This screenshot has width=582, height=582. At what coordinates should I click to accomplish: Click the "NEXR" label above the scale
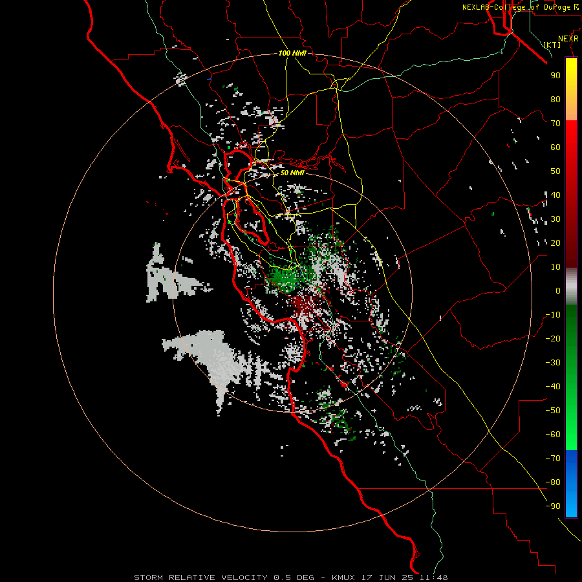(568, 39)
